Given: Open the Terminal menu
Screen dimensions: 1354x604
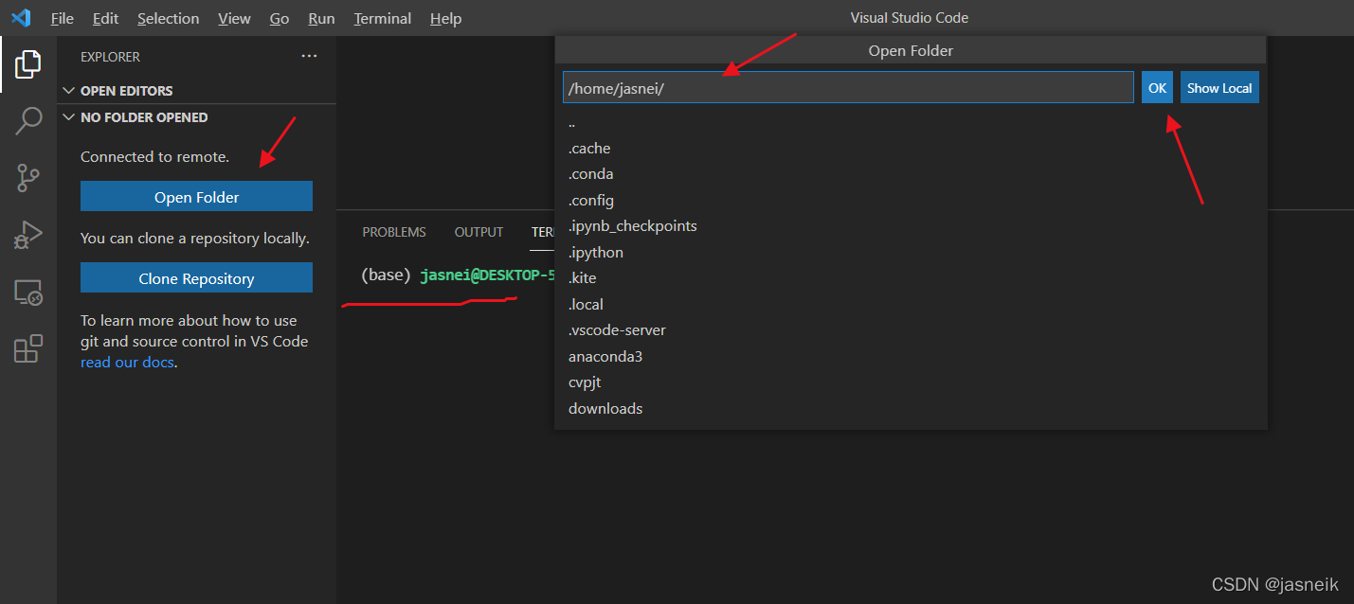Looking at the screenshot, I should (x=384, y=18).
